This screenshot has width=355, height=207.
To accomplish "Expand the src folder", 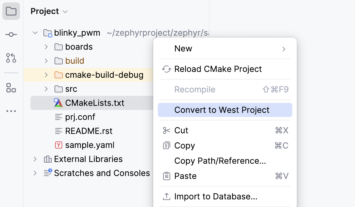I will (46, 89).
